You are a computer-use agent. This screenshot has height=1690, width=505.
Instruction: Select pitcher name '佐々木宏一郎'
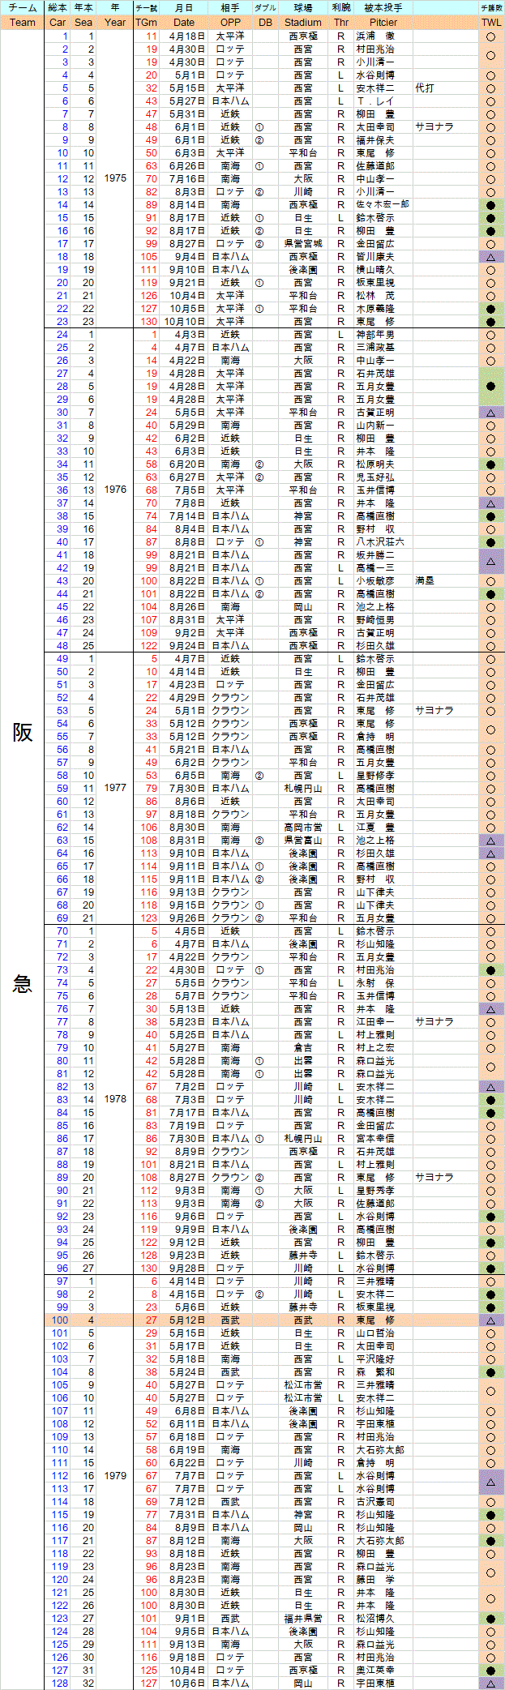tap(383, 204)
